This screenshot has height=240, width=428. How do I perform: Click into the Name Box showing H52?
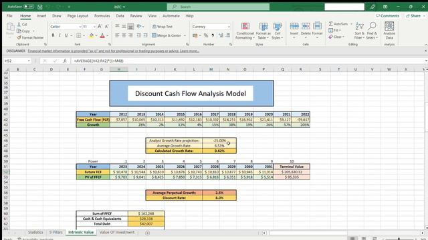[x=17, y=61]
